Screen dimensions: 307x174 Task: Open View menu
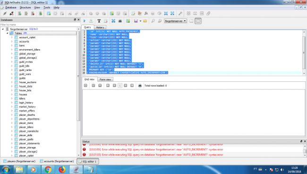pyautogui.click(x=37, y=8)
